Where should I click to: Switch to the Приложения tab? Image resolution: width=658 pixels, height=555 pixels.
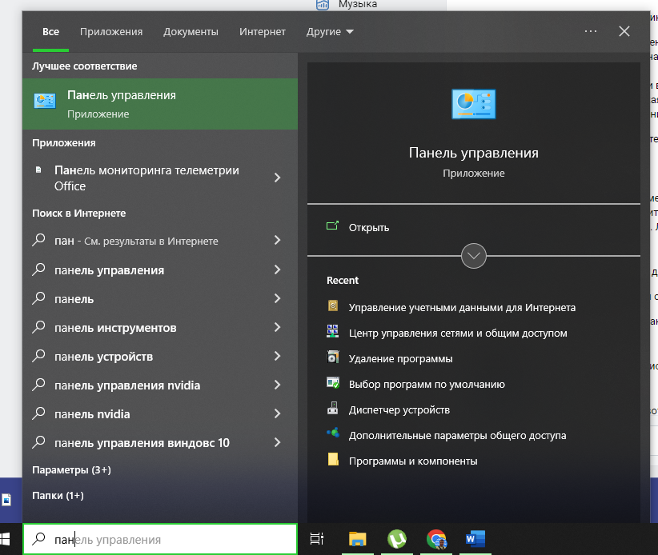pos(111,32)
